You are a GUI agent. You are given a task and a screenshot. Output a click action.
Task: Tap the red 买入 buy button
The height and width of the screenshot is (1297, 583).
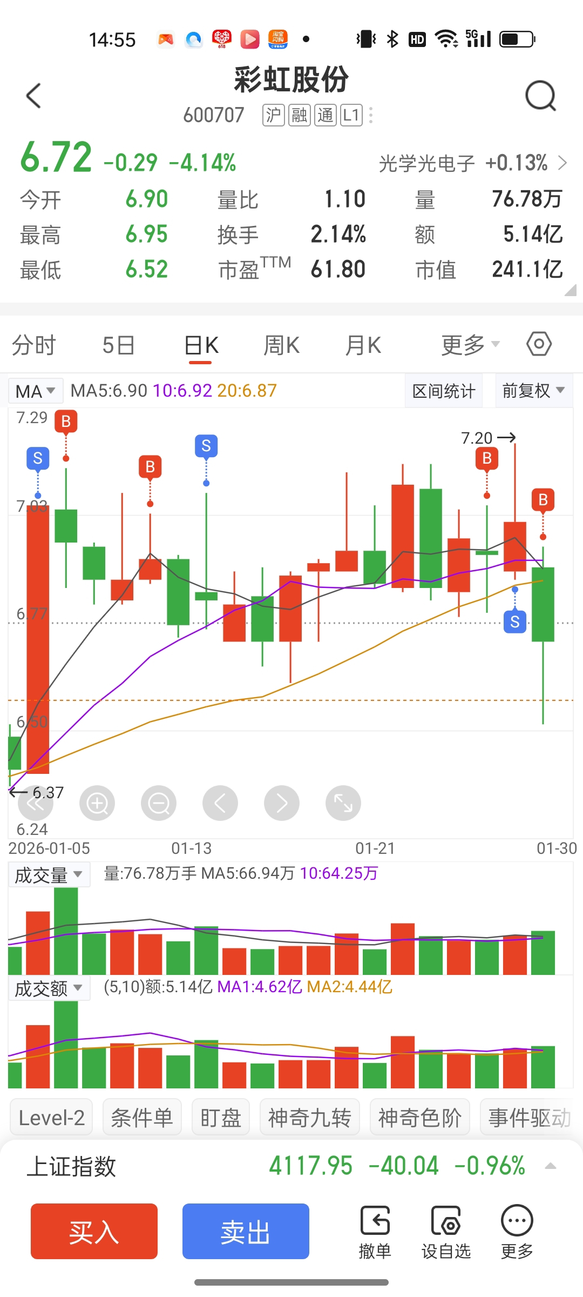(x=94, y=1232)
